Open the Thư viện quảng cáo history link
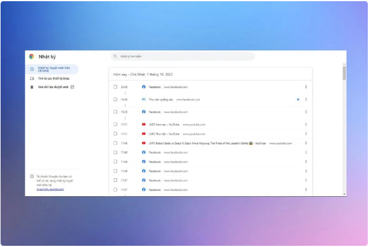 pyautogui.click(x=161, y=99)
